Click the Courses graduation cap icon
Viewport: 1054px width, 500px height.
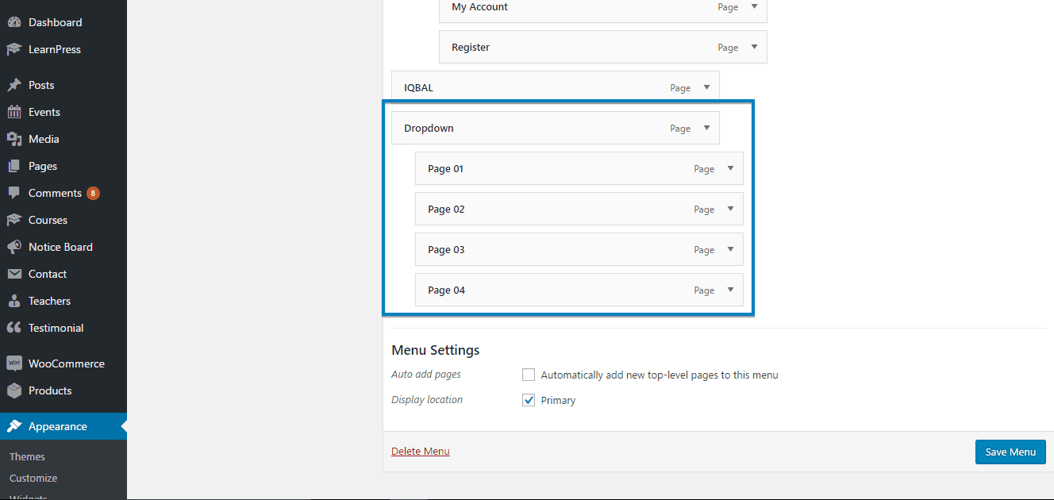tap(16, 220)
